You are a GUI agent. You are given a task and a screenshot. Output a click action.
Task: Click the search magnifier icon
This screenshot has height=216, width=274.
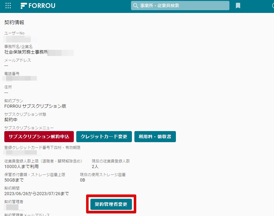point(136,6)
